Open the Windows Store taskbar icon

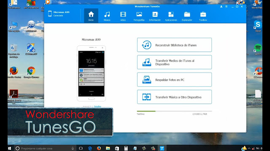click(117, 148)
